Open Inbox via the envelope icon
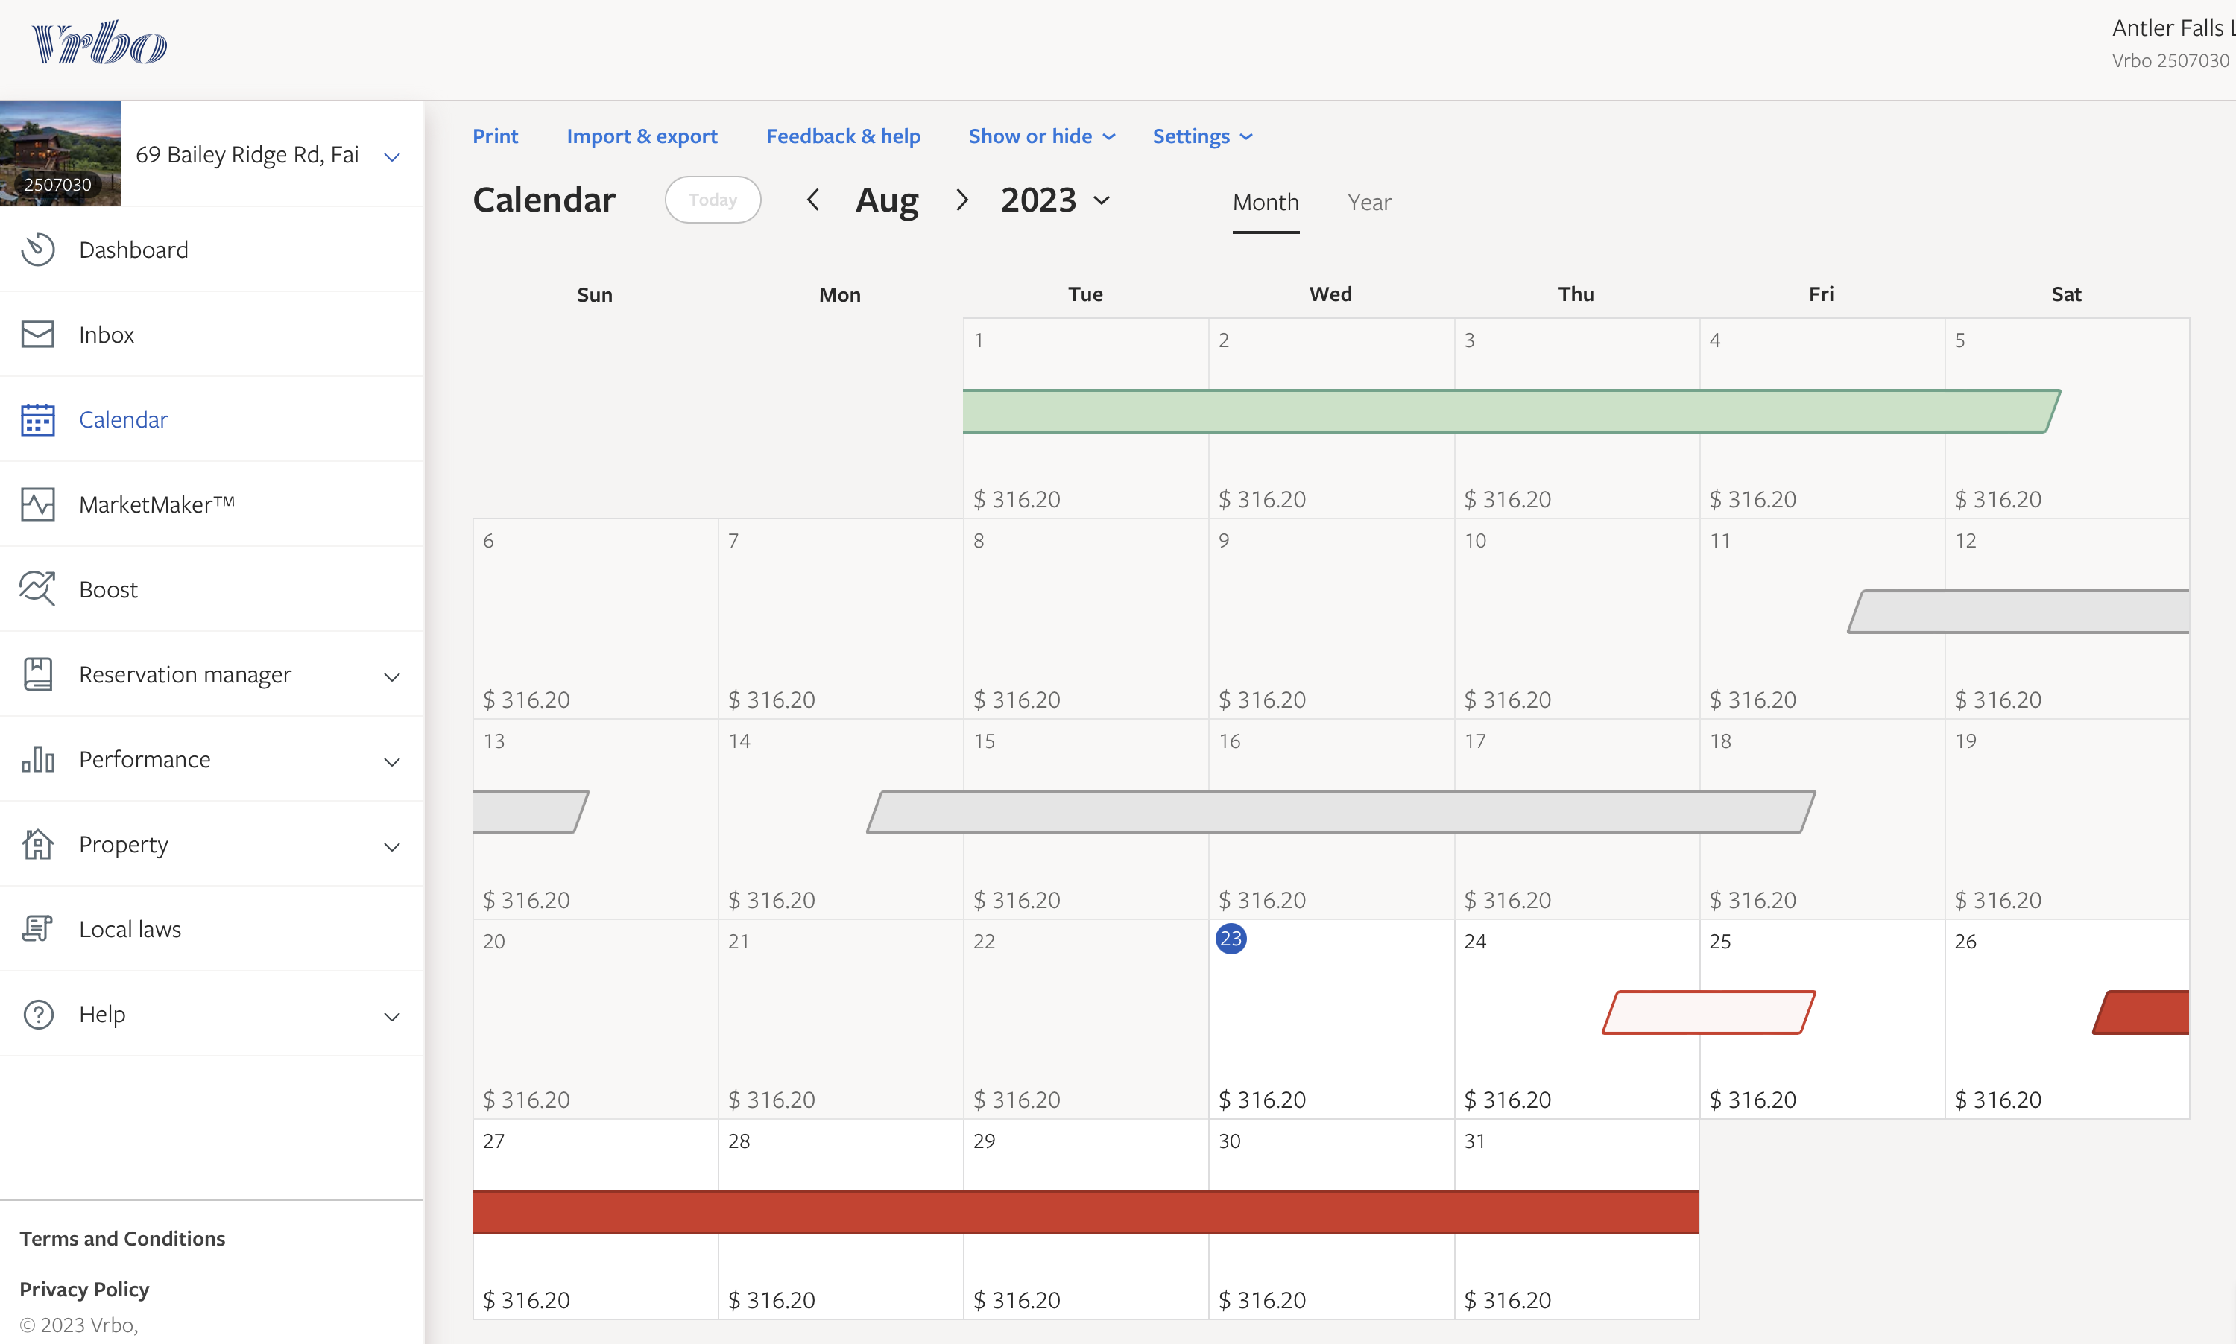The image size is (2236, 1344). coord(38,335)
